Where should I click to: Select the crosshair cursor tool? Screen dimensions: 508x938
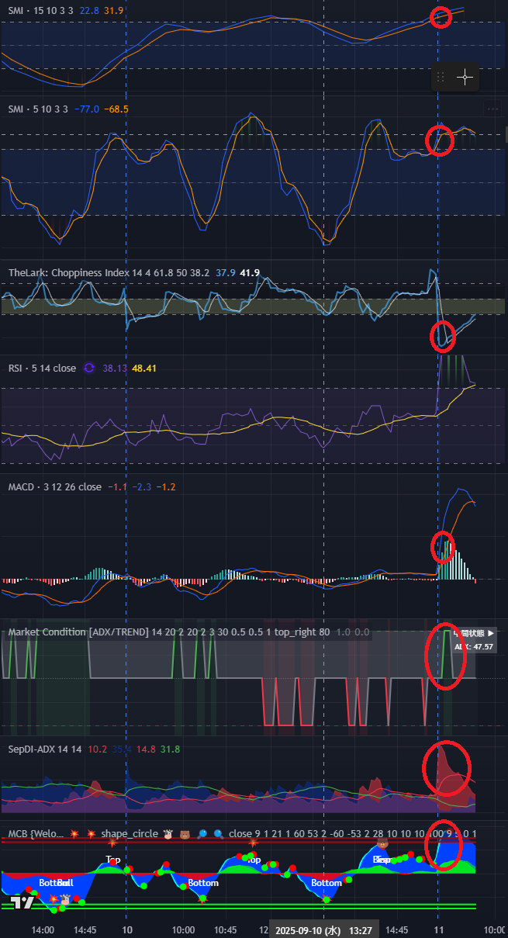click(465, 77)
